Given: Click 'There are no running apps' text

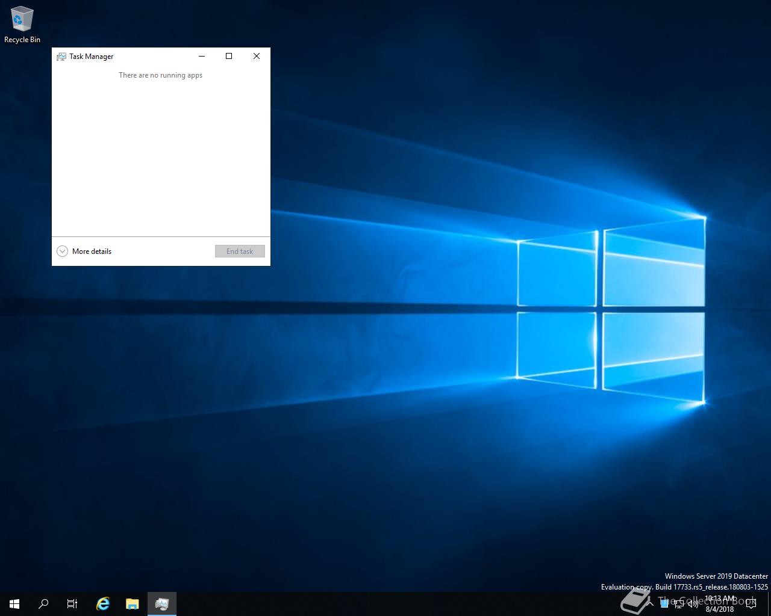Looking at the screenshot, I should (x=160, y=75).
